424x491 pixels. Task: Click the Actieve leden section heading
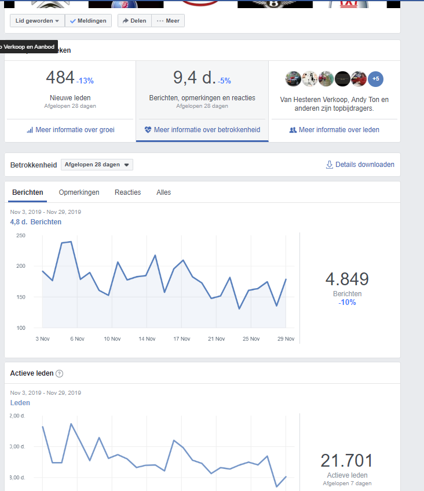32,373
